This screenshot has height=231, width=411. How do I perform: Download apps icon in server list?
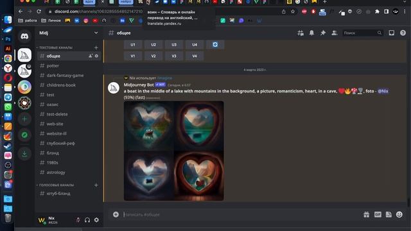click(x=24, y=154)
